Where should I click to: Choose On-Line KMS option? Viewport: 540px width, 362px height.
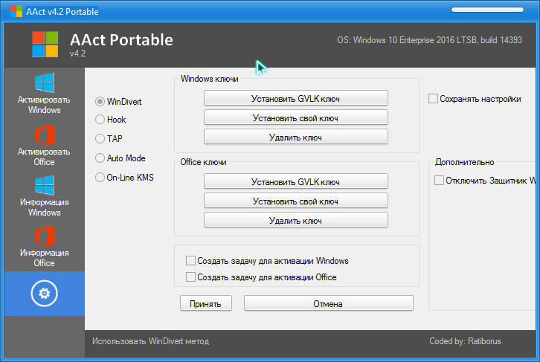tap(100, 177)
